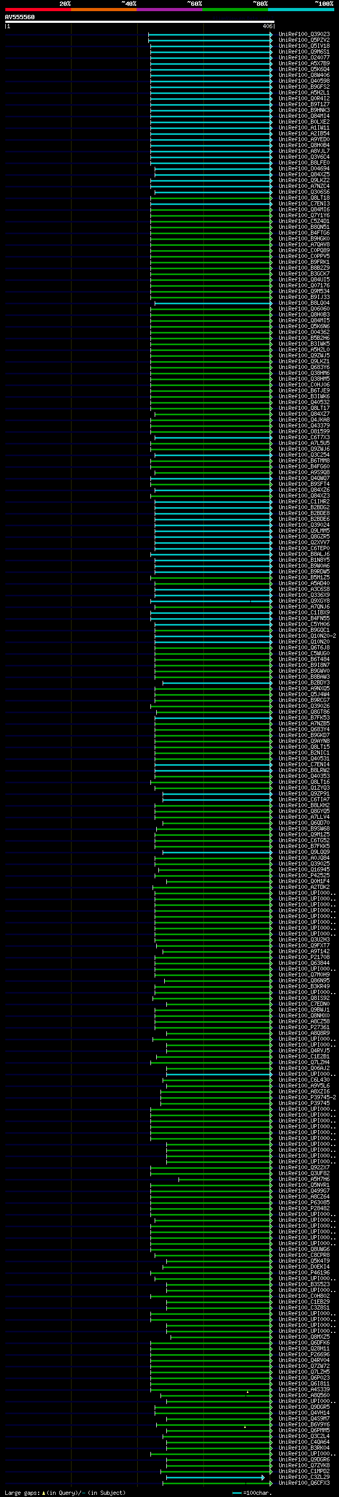Open the UniRef100_Q39023 hit

coord(304,35)
